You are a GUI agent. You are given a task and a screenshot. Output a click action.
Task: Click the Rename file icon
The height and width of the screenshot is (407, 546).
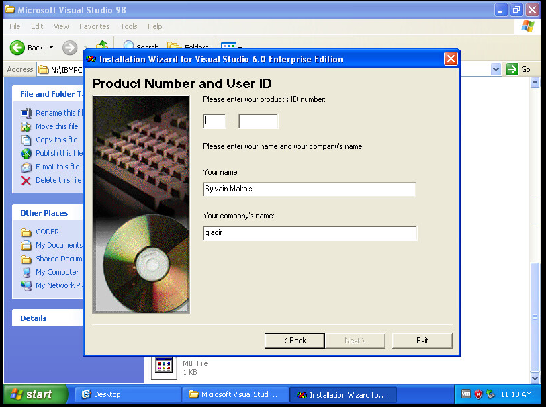pos(26,113)
